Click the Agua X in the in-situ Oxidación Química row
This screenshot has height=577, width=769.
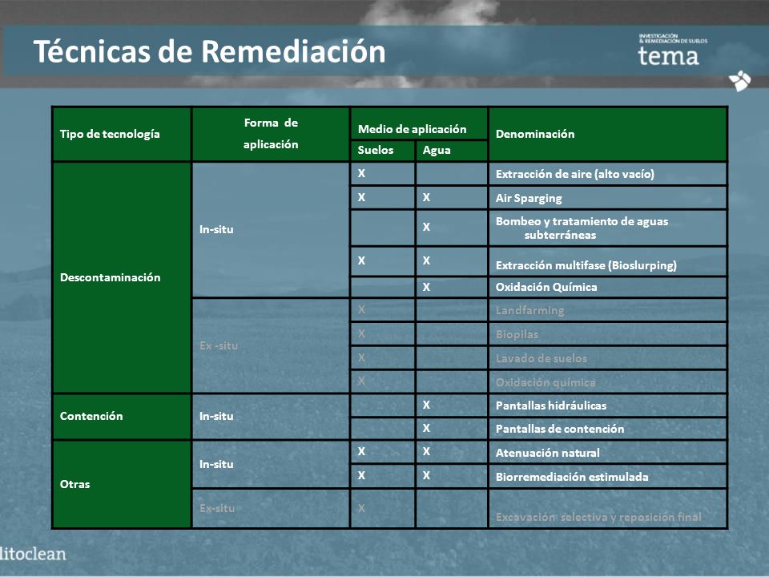click(426, 287)
